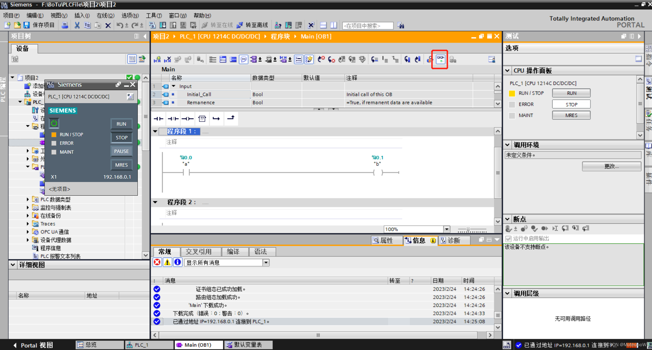Click the 在项目中搜索 search field
Viewport: 652px width, 350px height.
pyautogui.click(x=368, y=26)
